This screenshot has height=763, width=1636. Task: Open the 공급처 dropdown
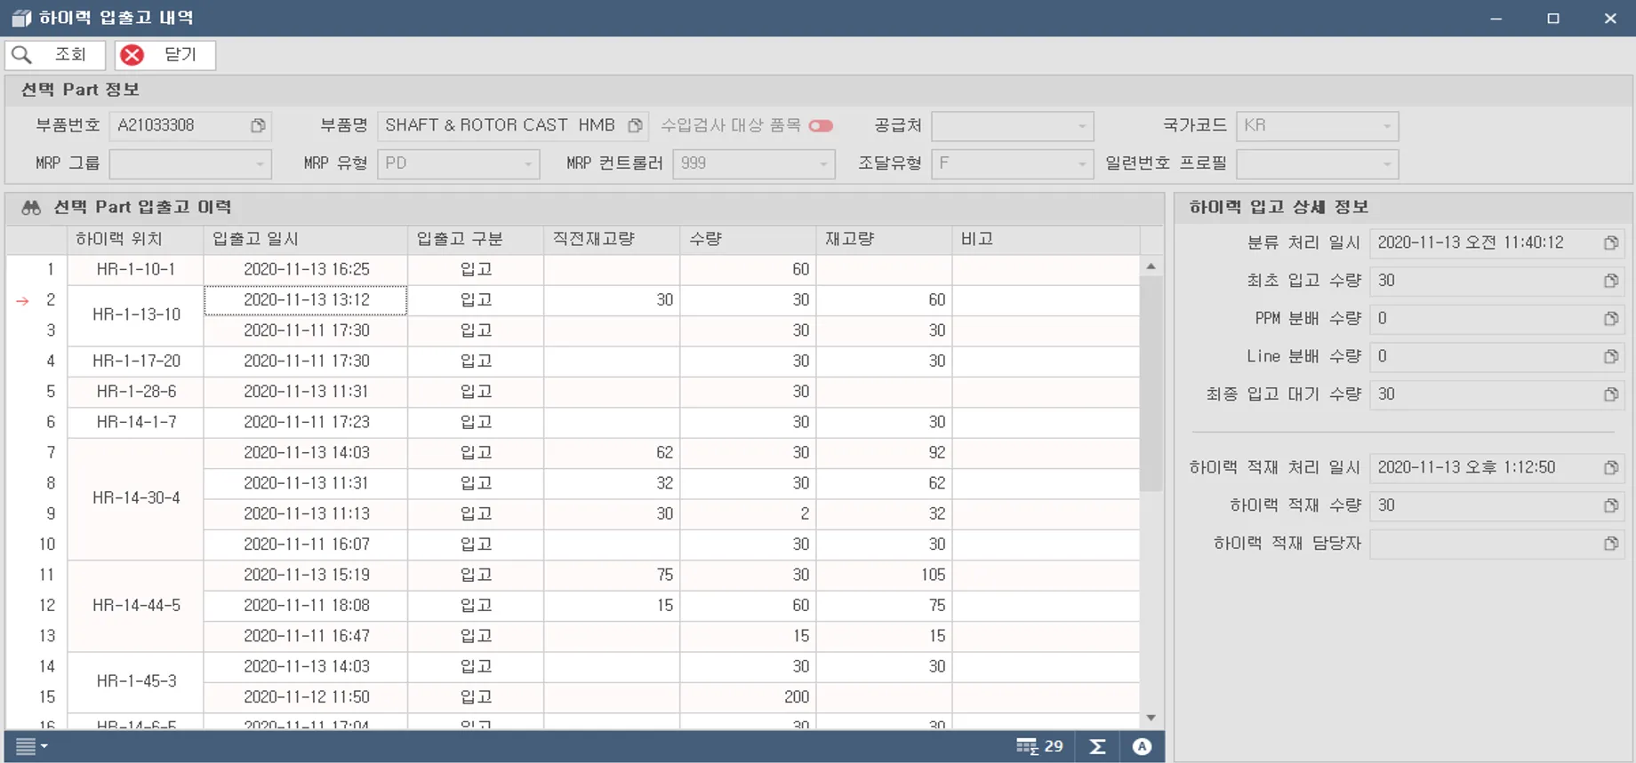(1082, 126)
